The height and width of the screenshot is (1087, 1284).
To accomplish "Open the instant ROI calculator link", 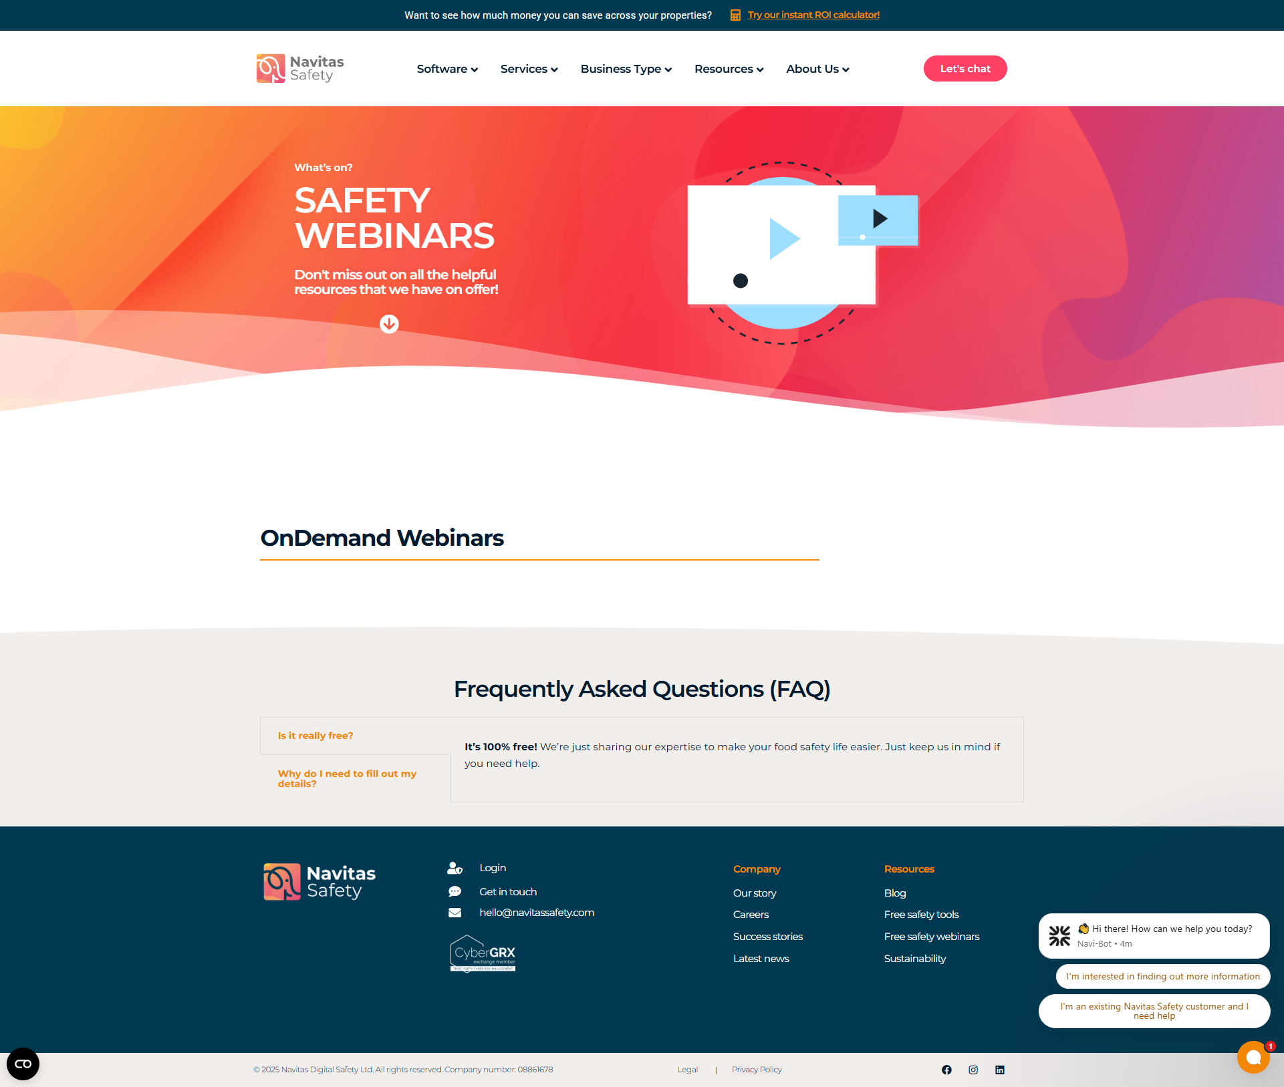I will pos(813,15).
